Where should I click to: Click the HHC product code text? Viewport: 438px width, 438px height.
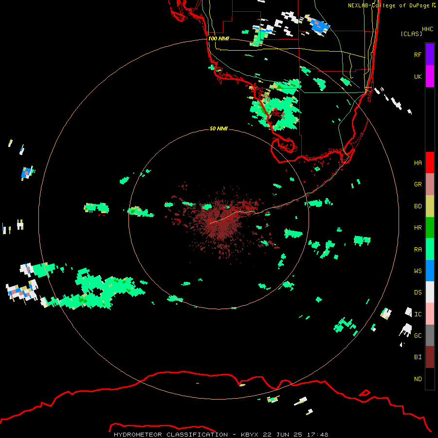(x=427, y=29)
